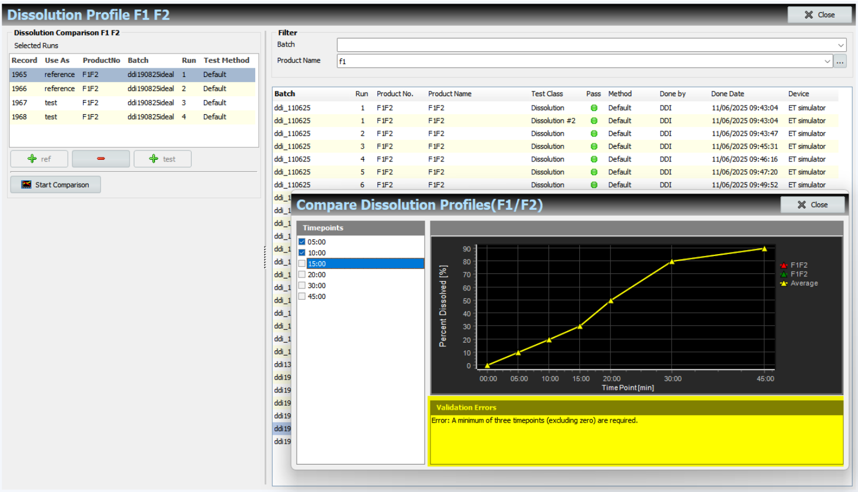The width and height of the screenshot is (858, 492).
Task: Click into the Product Name input field
Action: [579, 61]
